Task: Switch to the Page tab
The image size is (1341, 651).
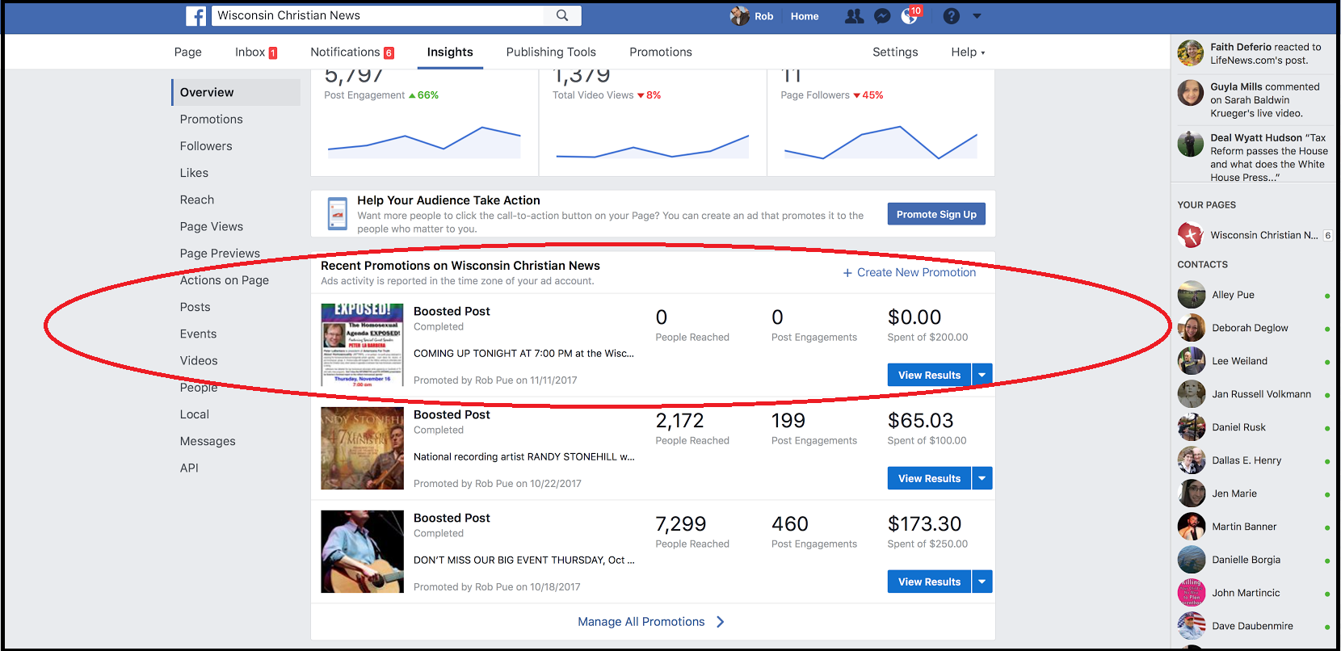Action: (x=188, y=52)
